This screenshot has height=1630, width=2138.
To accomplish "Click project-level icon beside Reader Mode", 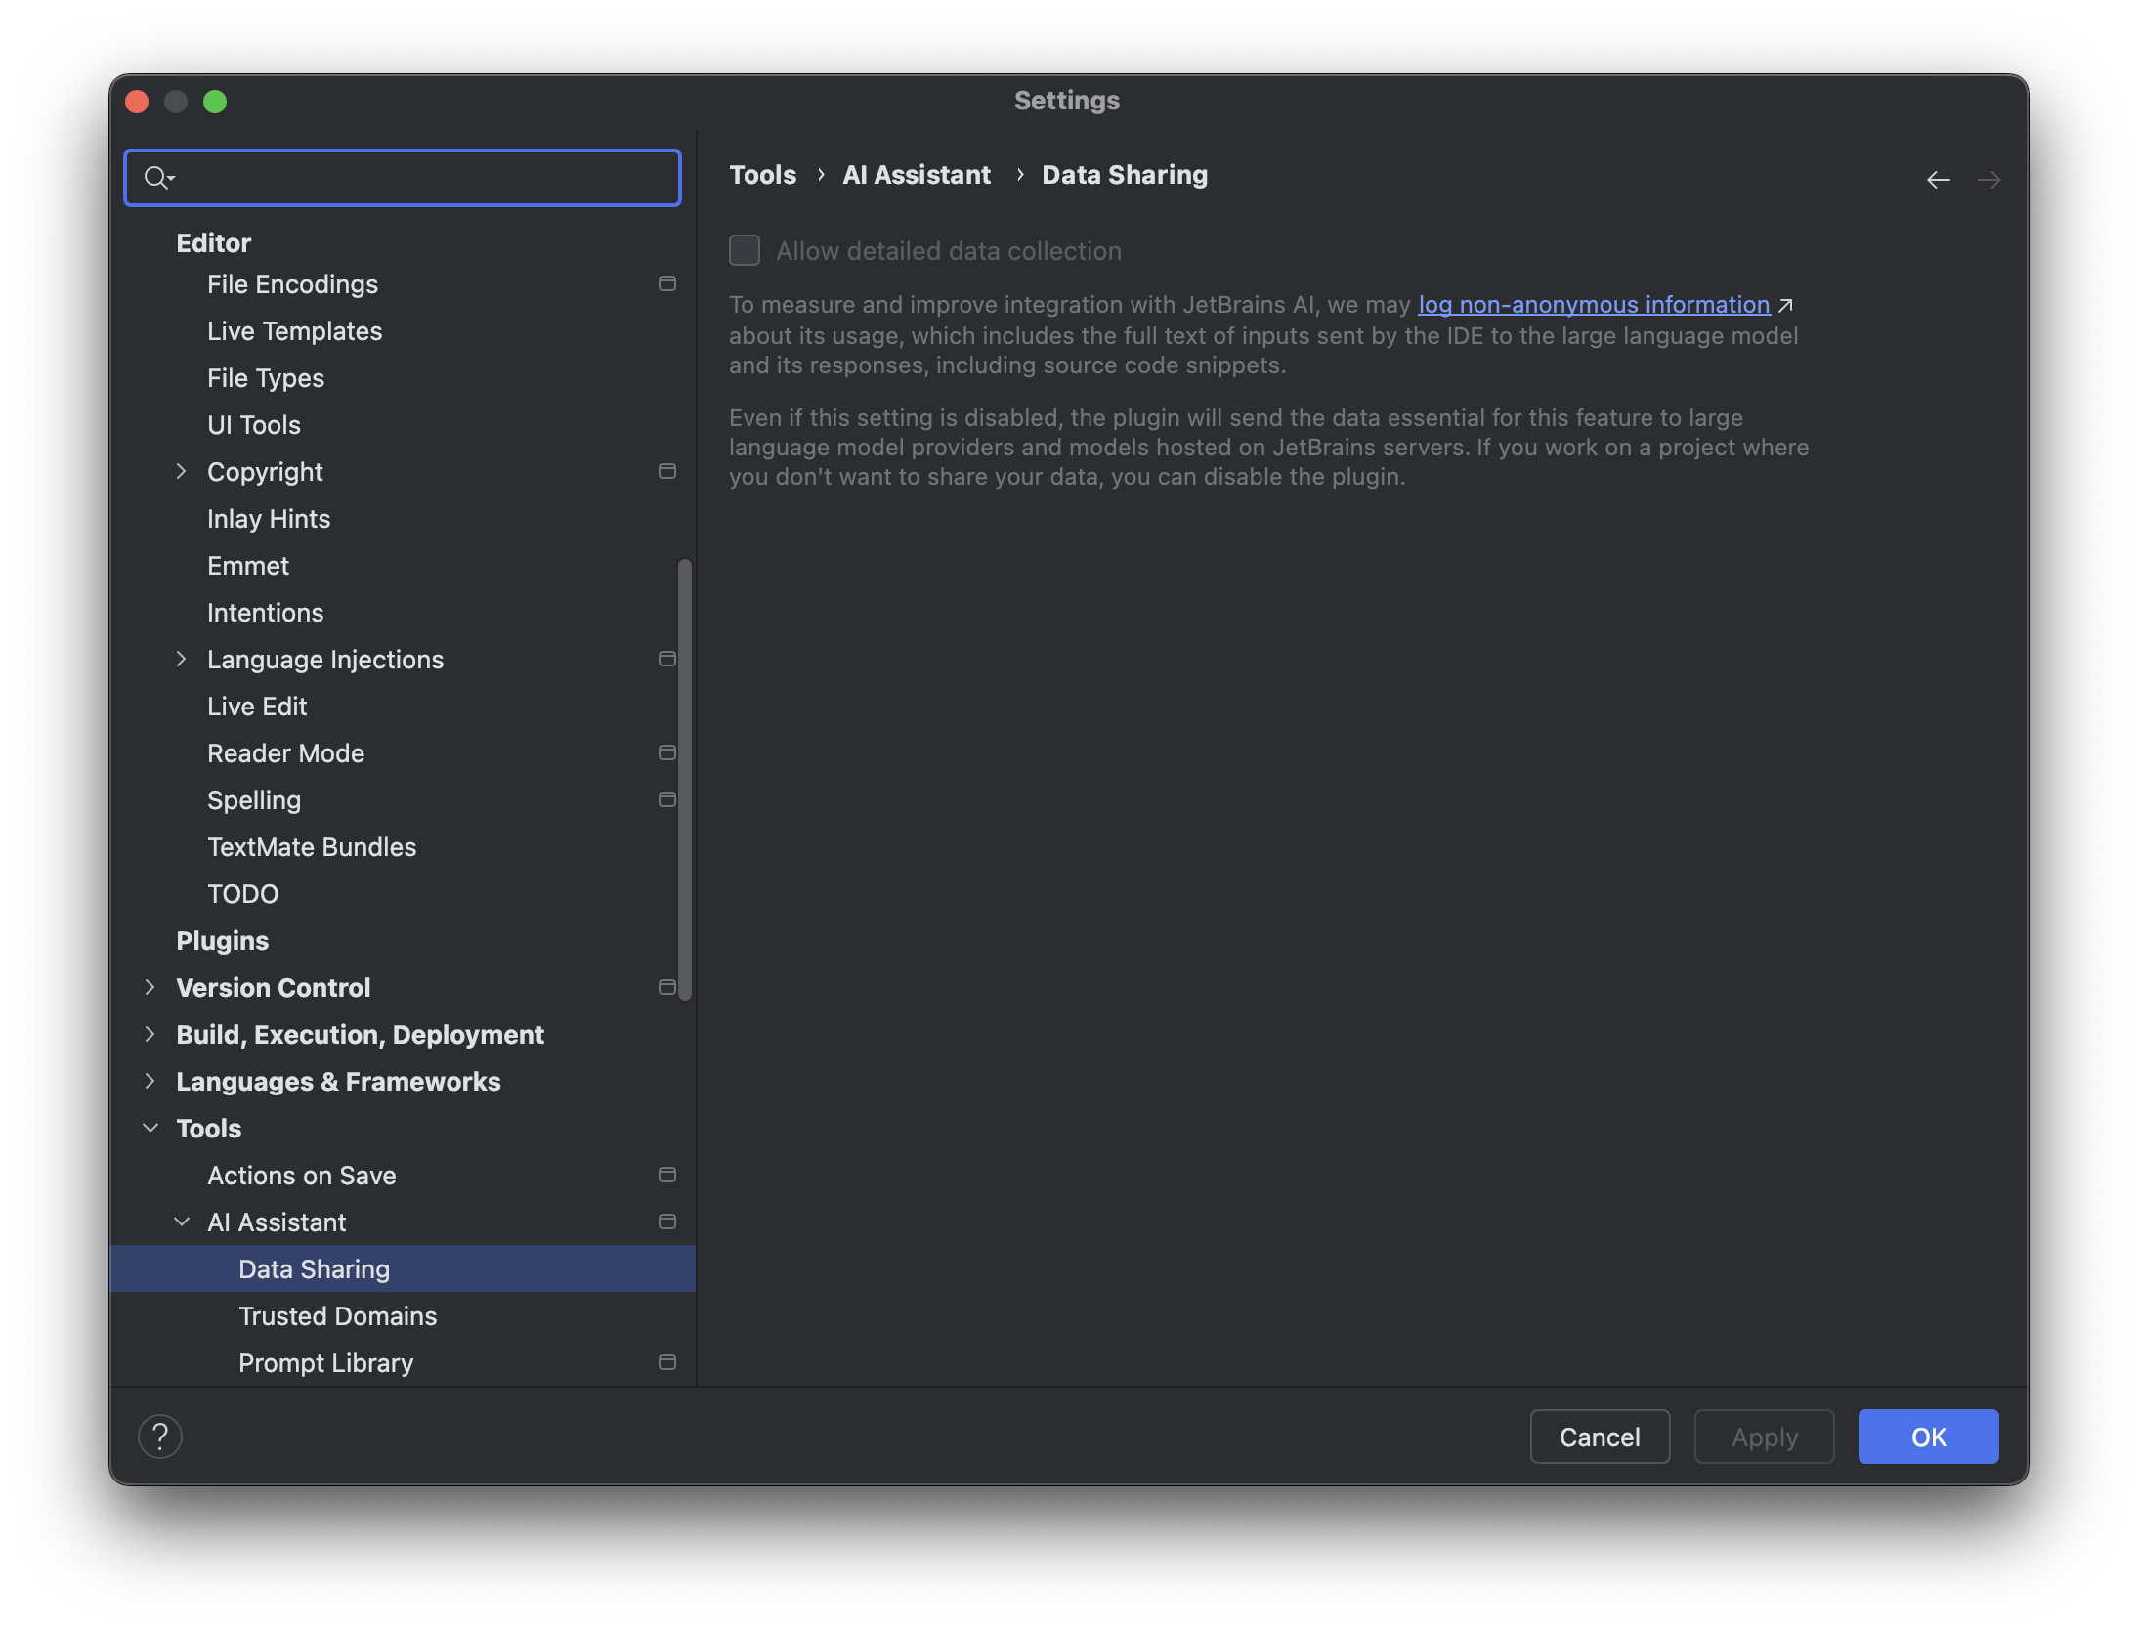I will point(667,753).
